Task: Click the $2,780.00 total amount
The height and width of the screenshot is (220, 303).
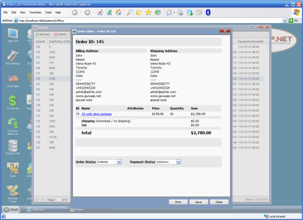Action: 201,133
